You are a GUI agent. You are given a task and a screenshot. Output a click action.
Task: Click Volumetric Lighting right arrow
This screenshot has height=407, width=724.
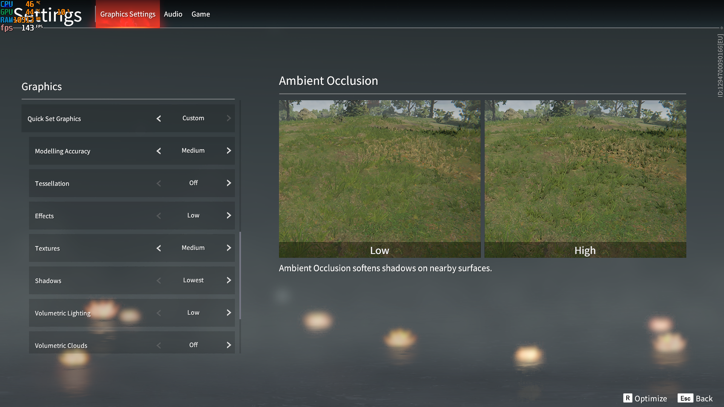coord(229,313)
